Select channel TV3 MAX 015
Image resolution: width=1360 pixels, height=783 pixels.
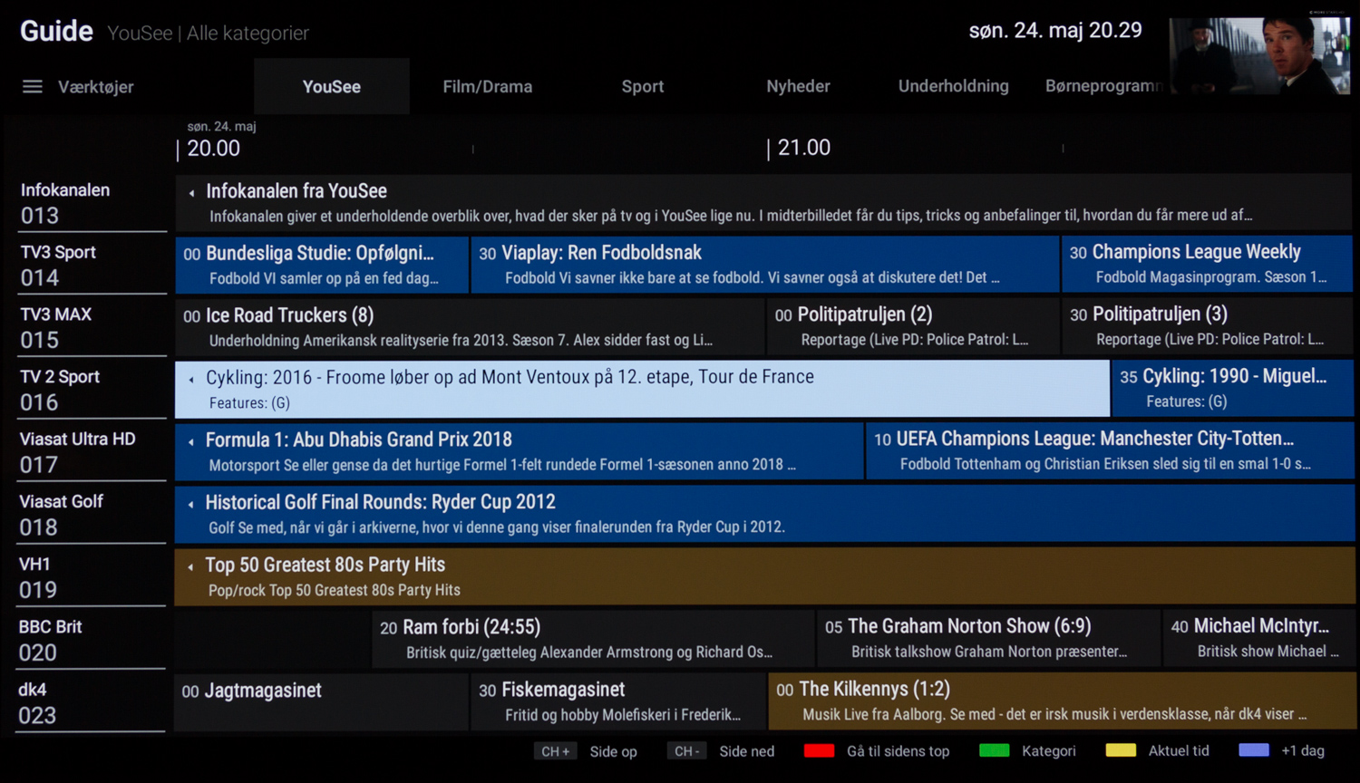click(91, 327)
